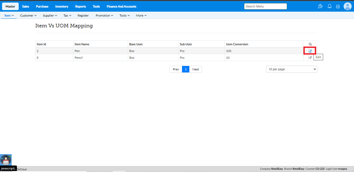Open the user profile avatar
This screenshot has height=172, width=354.
click(348, 6)
